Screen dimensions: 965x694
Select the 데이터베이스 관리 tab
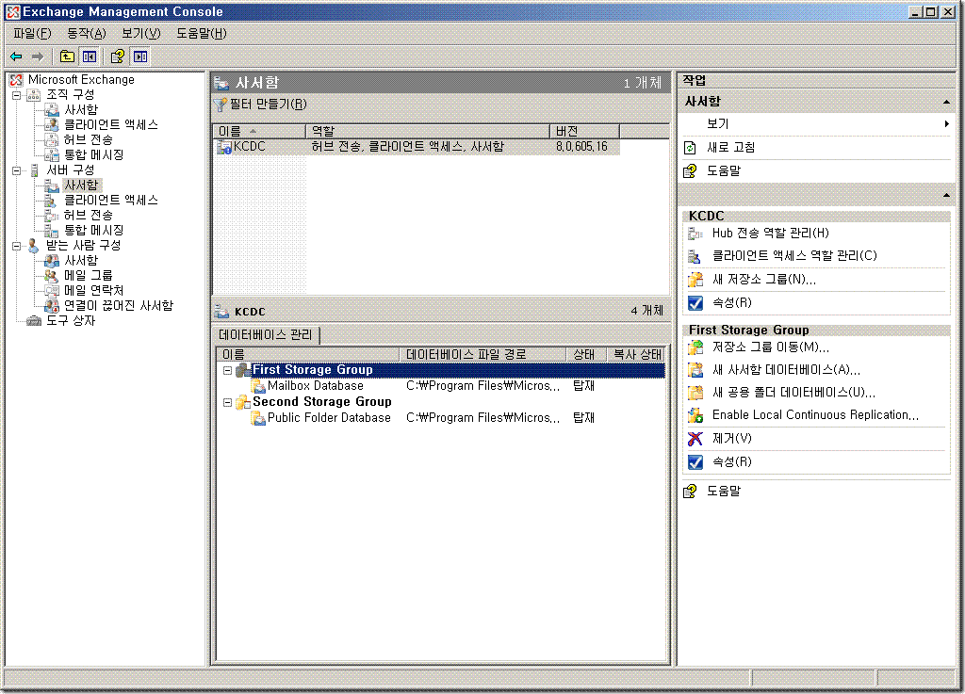pos(265,335)
